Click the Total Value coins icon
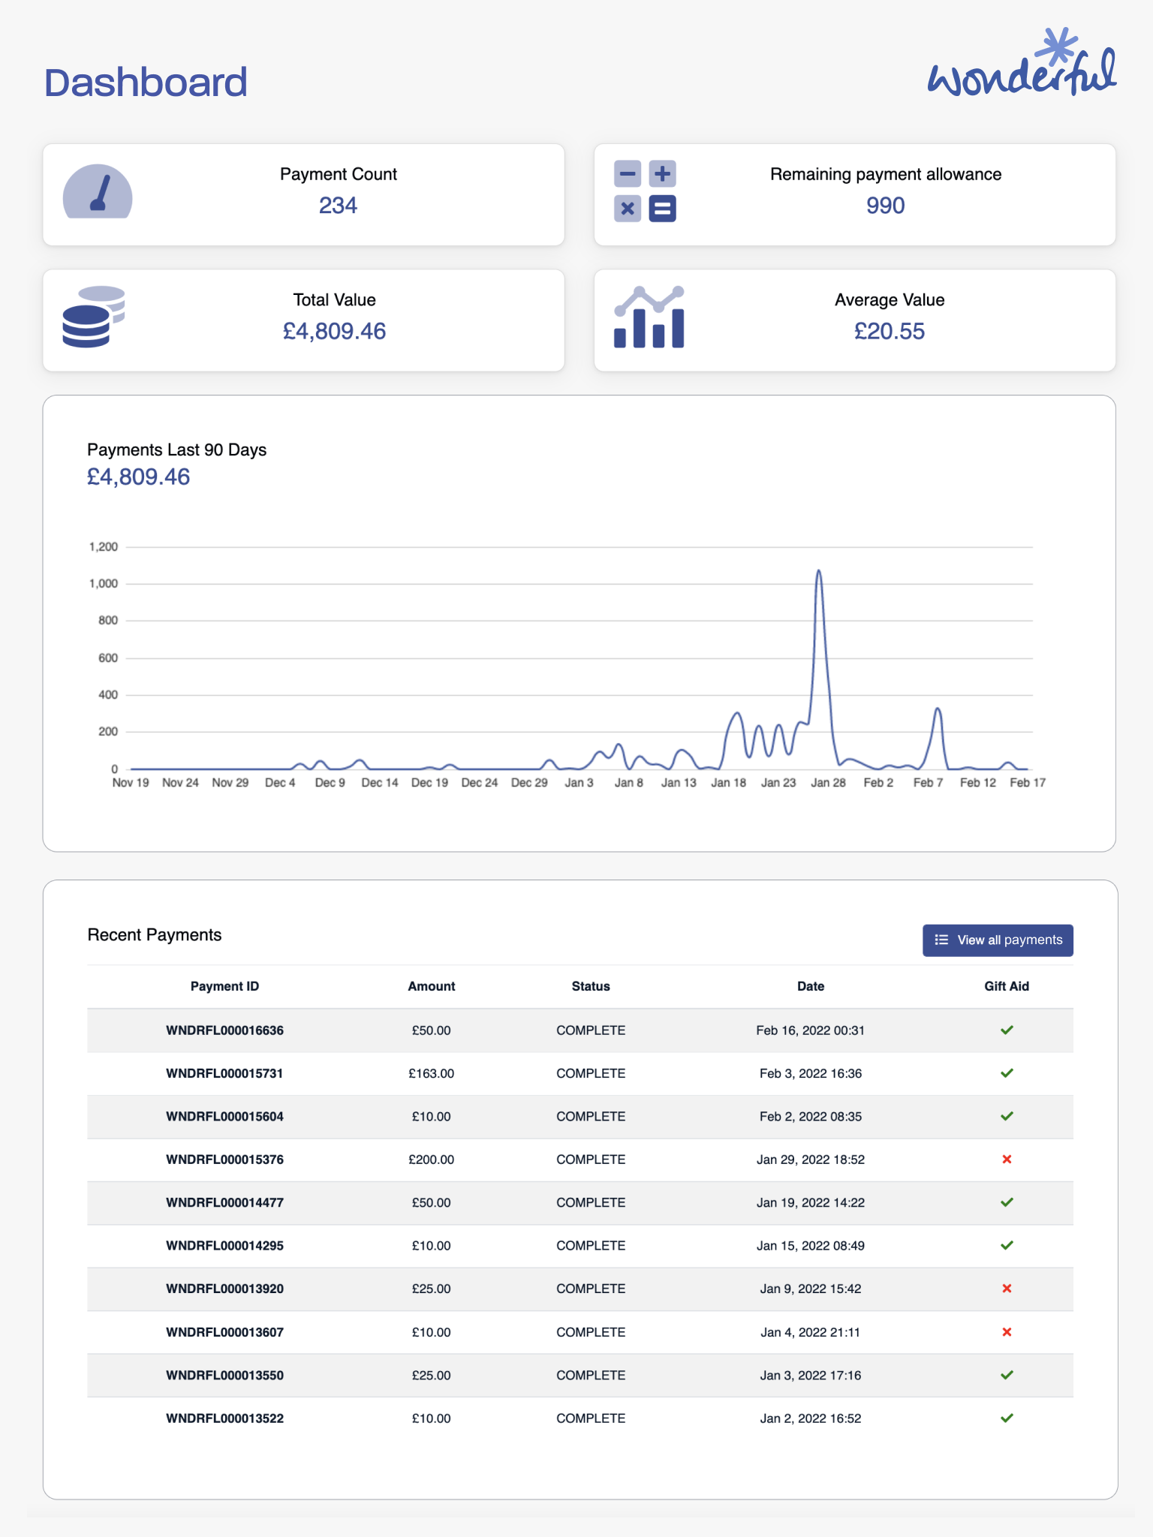 click(93, 317)
